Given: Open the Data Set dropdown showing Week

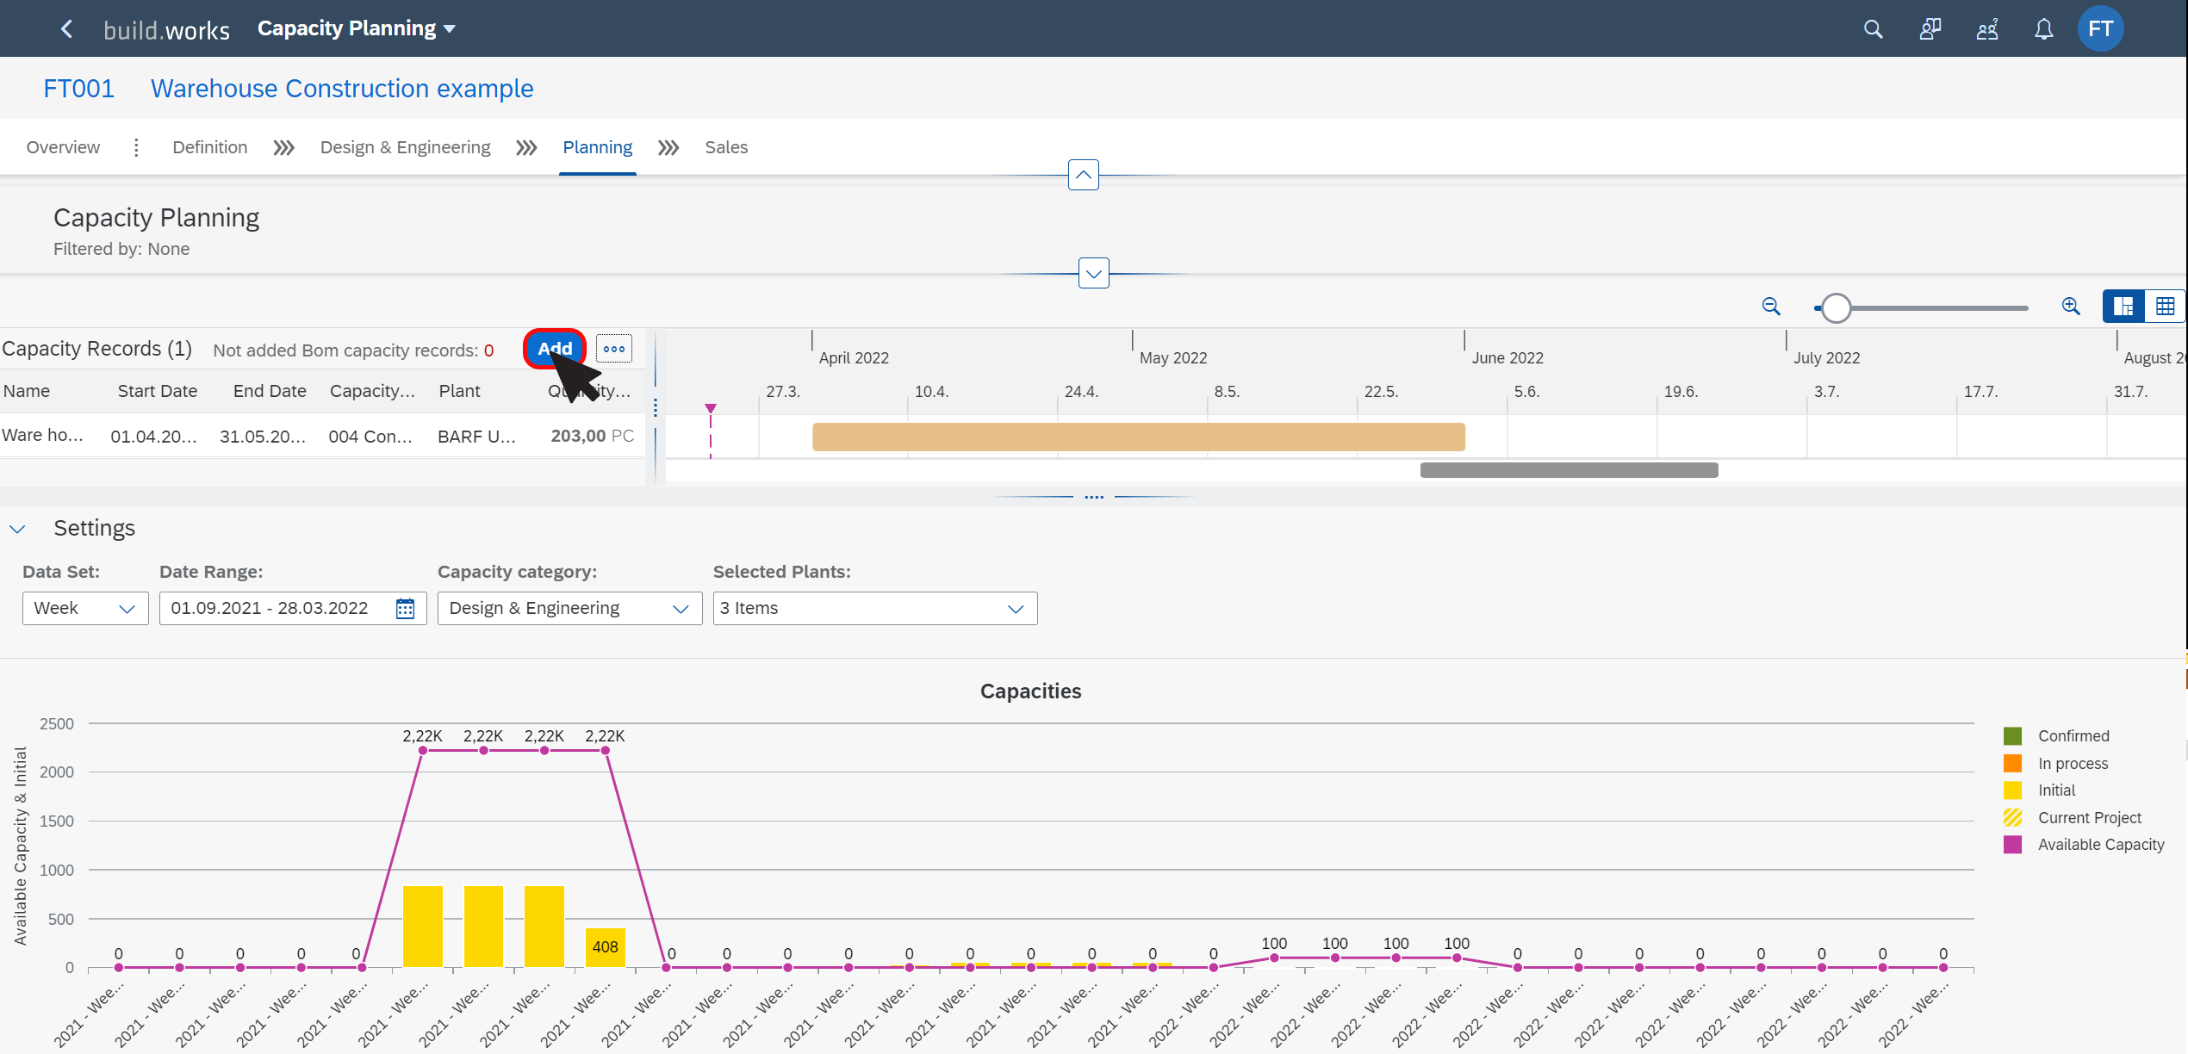Looking at the screenshot, I should (x=84, y=608).
